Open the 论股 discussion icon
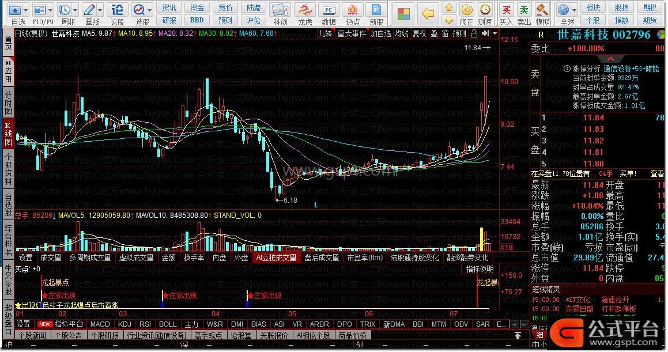This screenshot has height=352, width=668. (117, 9)
